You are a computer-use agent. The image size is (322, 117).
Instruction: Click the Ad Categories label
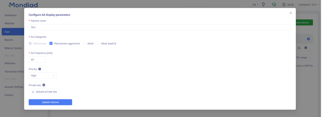(x=38, y=37)
